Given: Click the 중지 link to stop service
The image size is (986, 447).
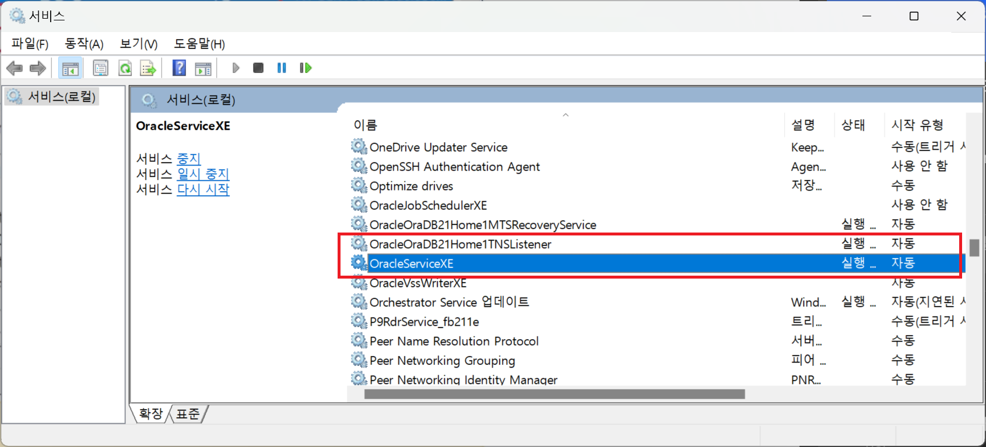Looking at the screenshot, I should (x=189, y=159).
